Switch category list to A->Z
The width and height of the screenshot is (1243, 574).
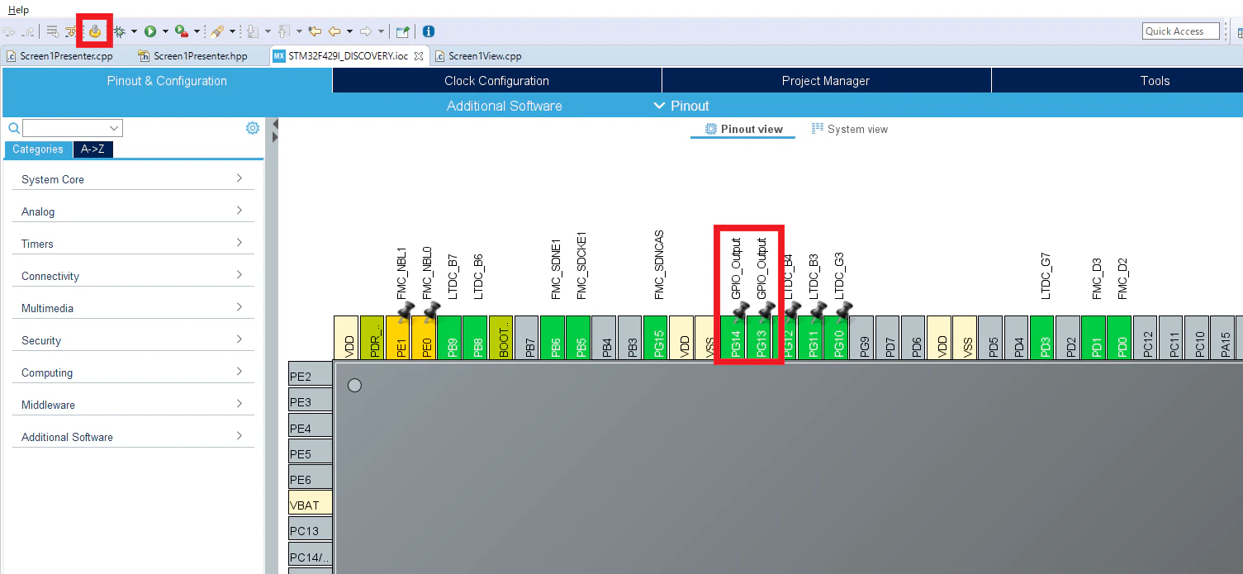[x=93, y=149]
